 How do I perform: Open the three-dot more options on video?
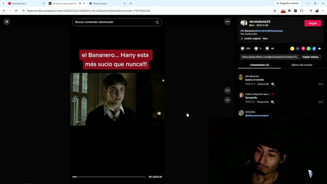227,22
